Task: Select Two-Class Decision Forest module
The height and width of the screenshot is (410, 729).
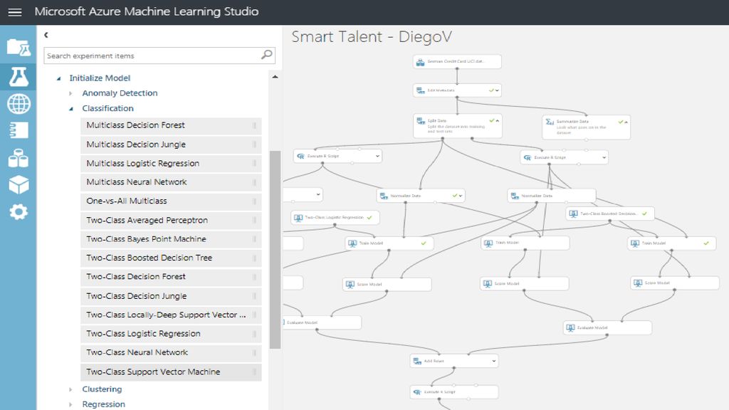Action: tap(171, 277)
